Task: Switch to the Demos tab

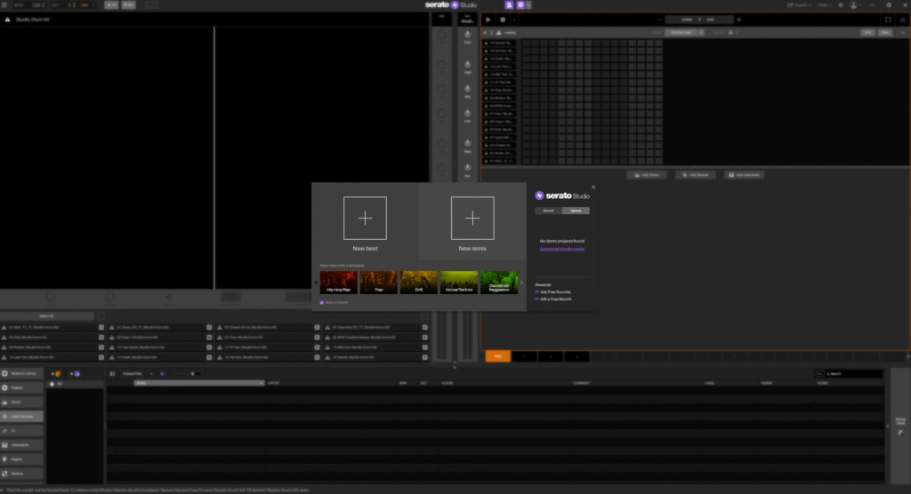Action: [x=576, y=211]
